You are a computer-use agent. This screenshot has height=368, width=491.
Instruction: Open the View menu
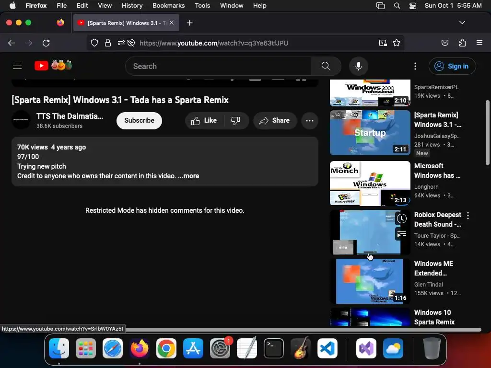click(105, 5)
